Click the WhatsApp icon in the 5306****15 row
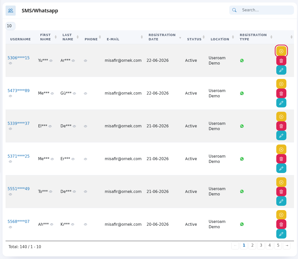 242,61
